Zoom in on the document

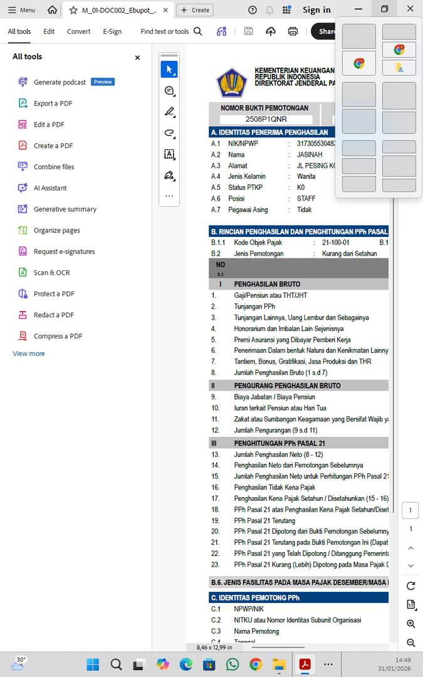click(x=411, y=624)
